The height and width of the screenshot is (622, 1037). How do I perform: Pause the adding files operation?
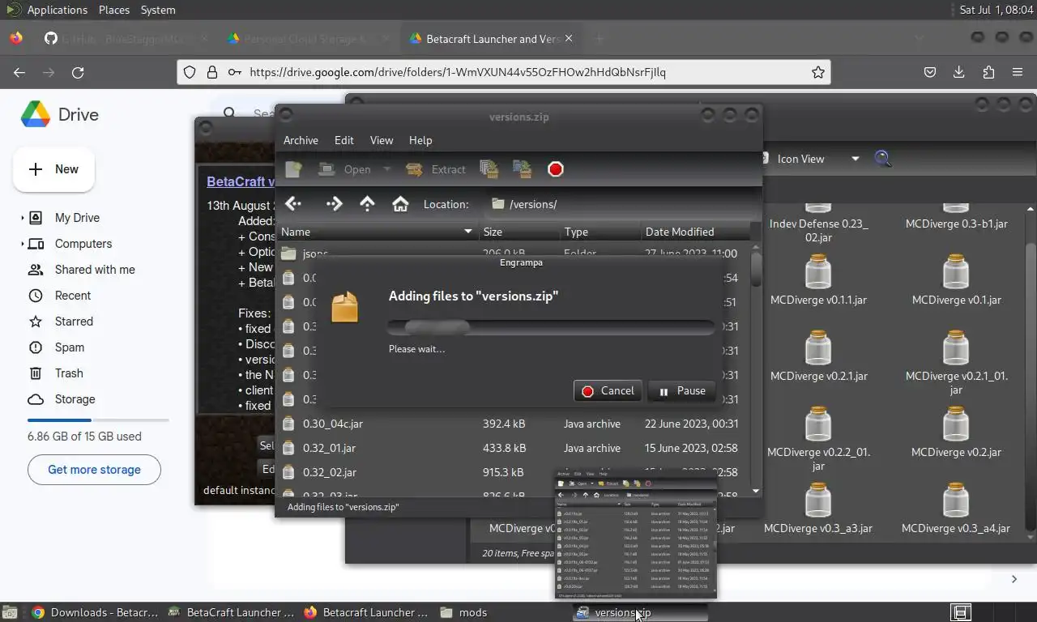[682, 391]
